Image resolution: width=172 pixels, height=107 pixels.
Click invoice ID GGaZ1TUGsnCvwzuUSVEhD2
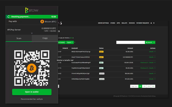tap(81, 57)
